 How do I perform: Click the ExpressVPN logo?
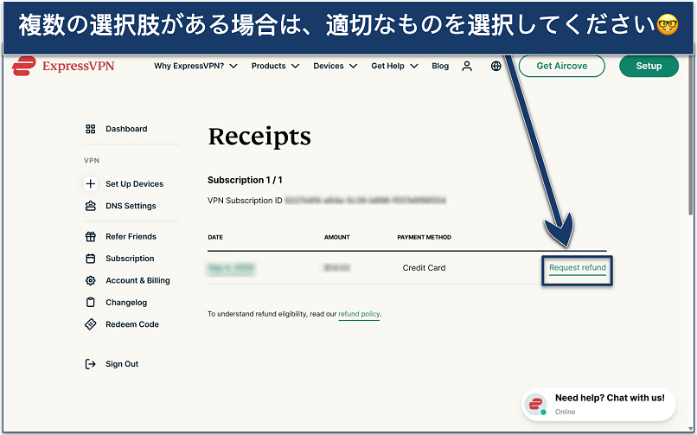63,66
